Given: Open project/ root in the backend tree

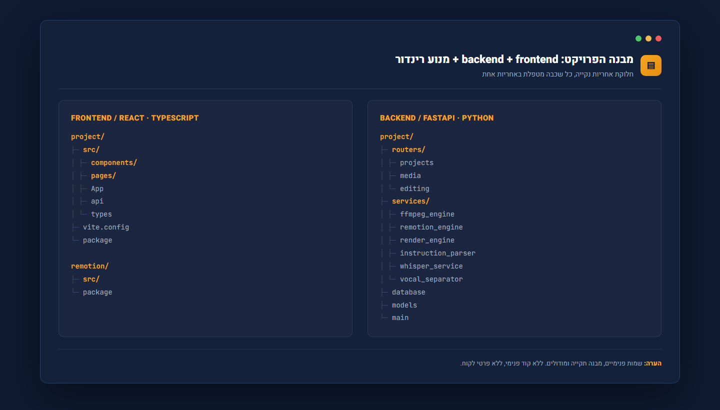Looking at the screenshot, I should click(x=397, y=136).
